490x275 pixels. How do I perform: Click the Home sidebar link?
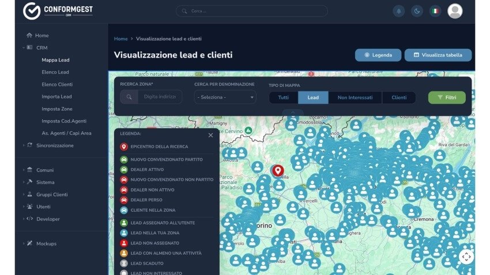pyautogui.click(x=42, y=36)
